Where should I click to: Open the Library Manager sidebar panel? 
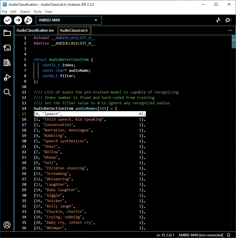point(7,63)
